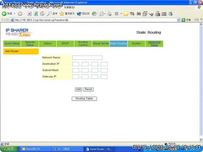The width and height of the screenshot is (203, 152).
Task: Click the up-down arrows toolbar icon
Action: pos(132,14)
